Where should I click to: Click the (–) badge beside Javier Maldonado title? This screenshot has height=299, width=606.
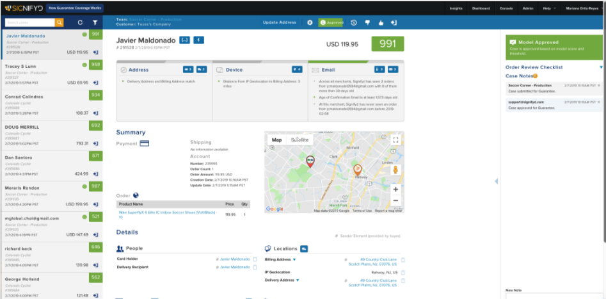185,40
